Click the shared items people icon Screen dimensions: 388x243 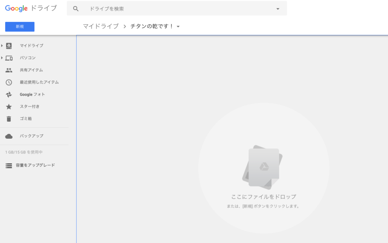pyautogui.click(x=9, y=70)
